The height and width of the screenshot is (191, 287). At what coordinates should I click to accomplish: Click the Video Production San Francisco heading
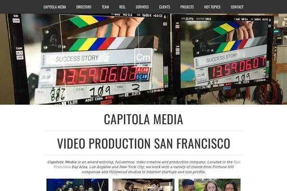point(143,143)
